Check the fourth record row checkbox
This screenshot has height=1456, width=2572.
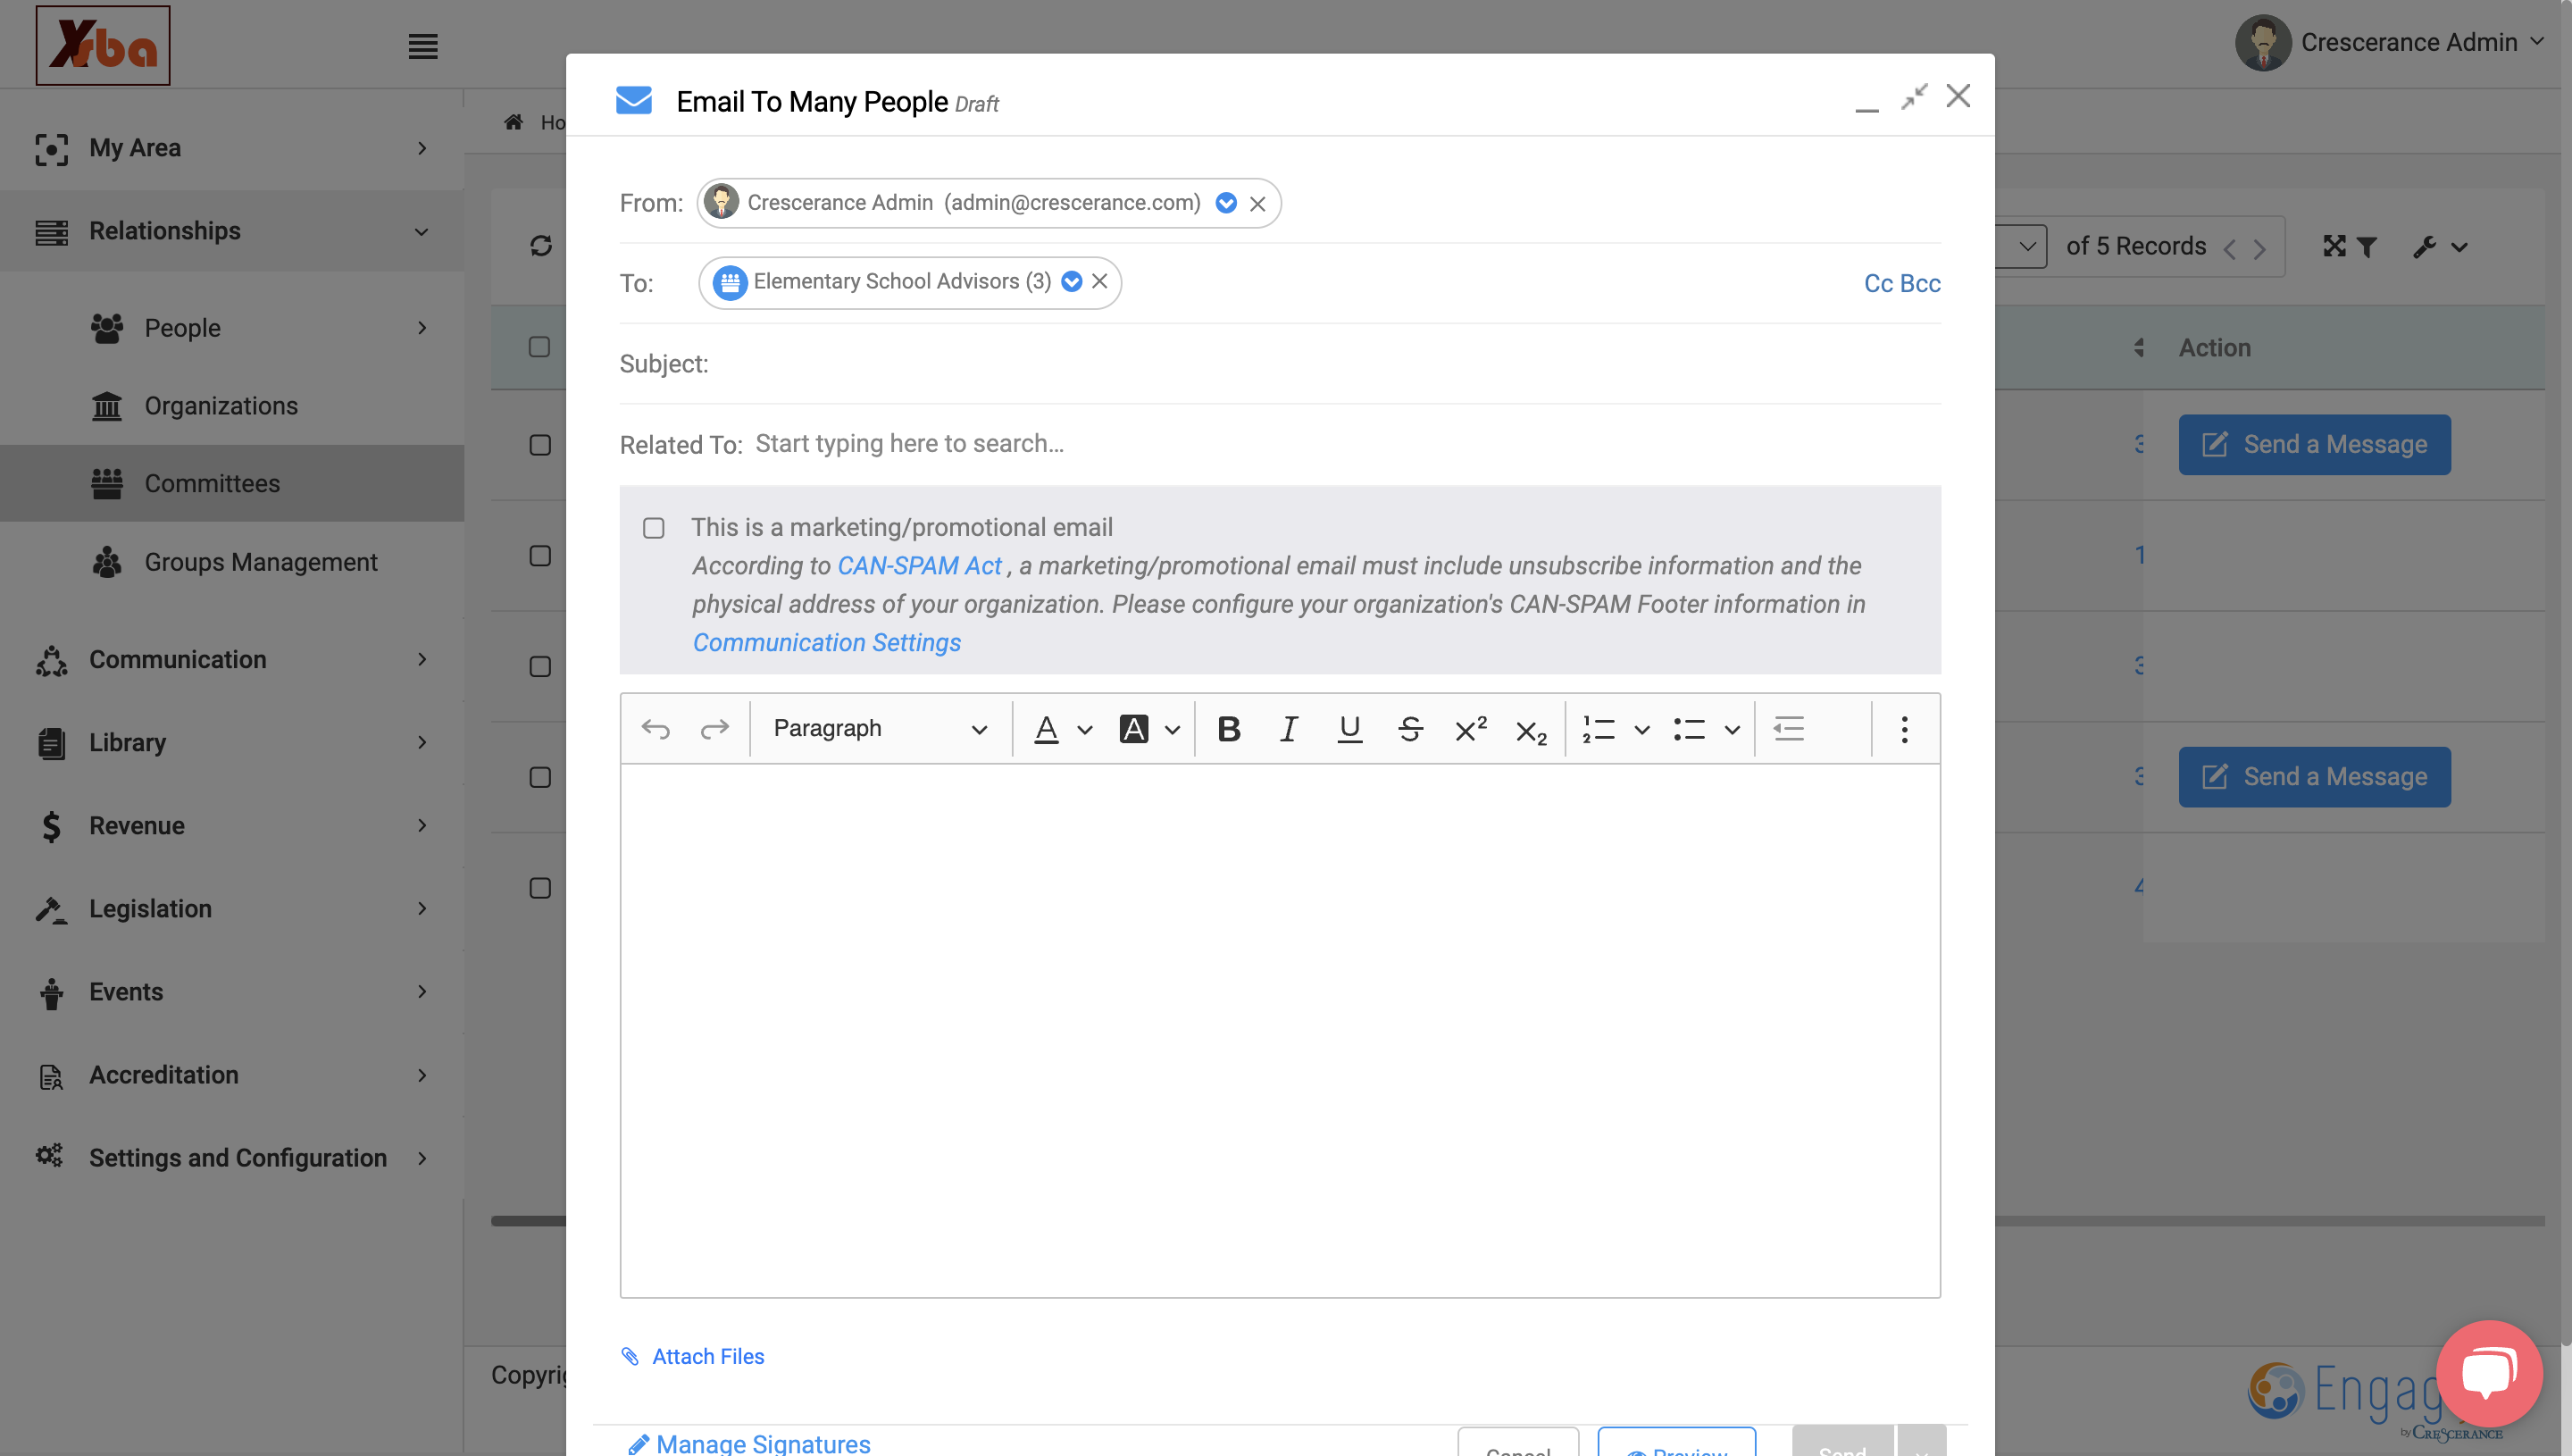(x=539, y=777)
